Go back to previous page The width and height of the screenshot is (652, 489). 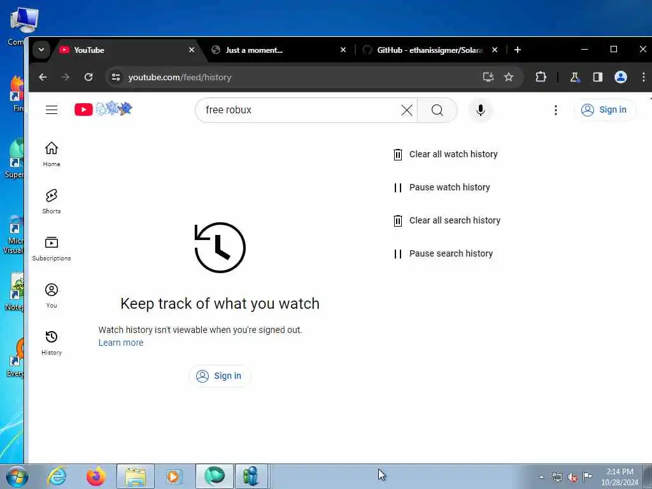pyautogui.click(x=43, y=77)
